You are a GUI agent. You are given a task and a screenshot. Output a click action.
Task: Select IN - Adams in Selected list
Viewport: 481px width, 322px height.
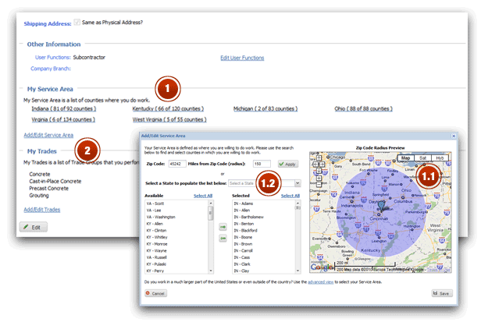click(x=264, y=203)
